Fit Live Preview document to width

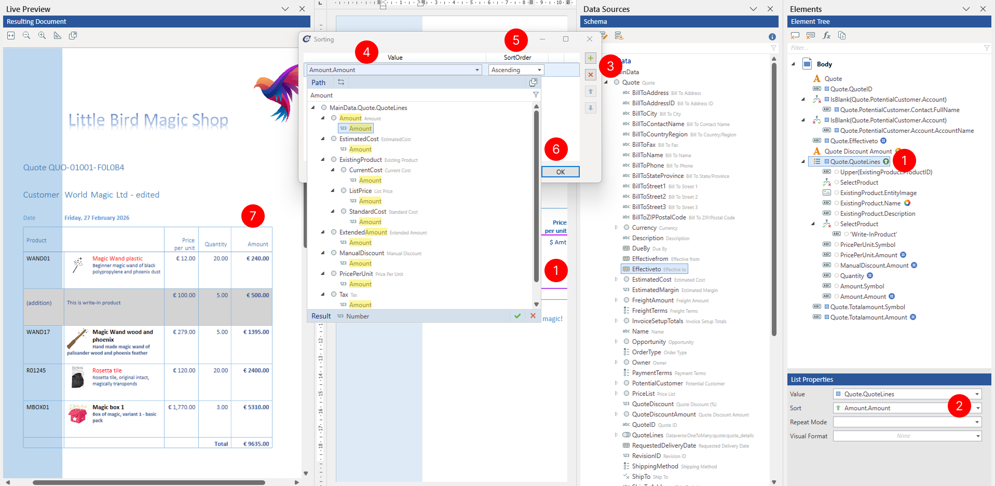[11, 36]
